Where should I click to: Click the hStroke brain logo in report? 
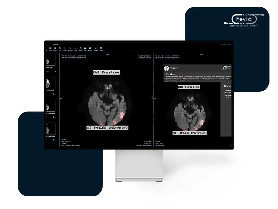[x=166, y=68]
